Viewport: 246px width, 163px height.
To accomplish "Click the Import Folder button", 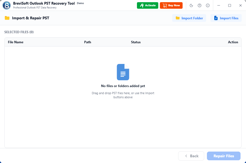I will (189, 18).
